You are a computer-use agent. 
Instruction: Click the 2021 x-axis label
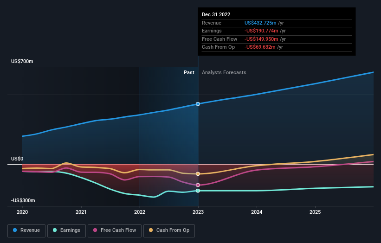click(81, 212)
